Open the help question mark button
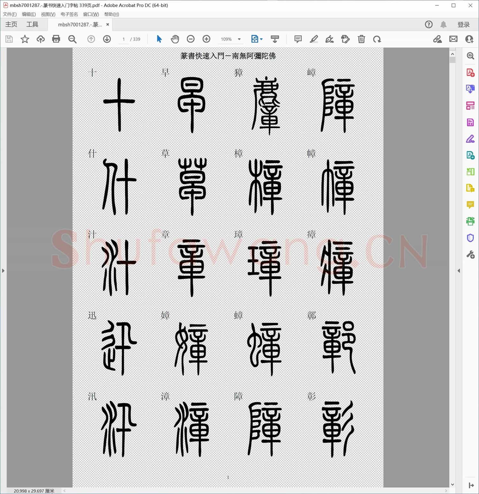Image resolution: width=479 pixels, height=494 pixels. [x=429, y=24]
